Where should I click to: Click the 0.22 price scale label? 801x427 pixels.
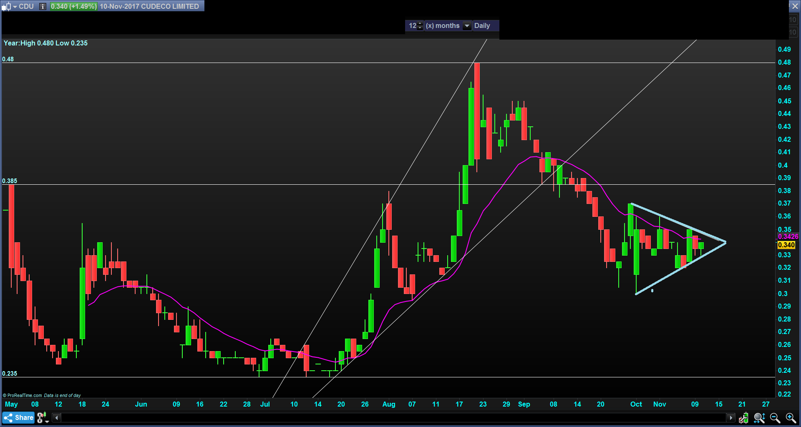pos(784,394)
